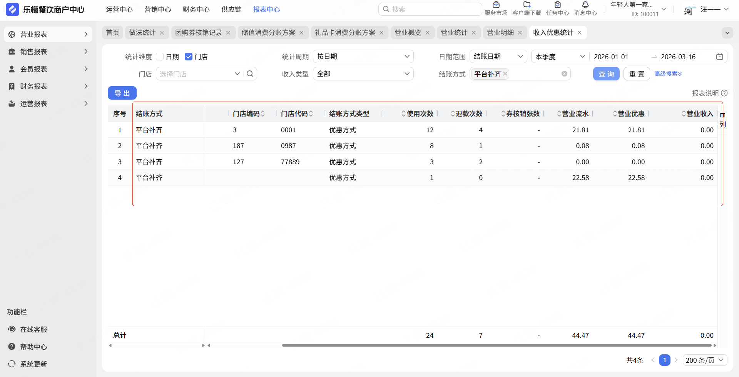Open the 在线客服 online support icon
The image size is (739, 377).
12,329
